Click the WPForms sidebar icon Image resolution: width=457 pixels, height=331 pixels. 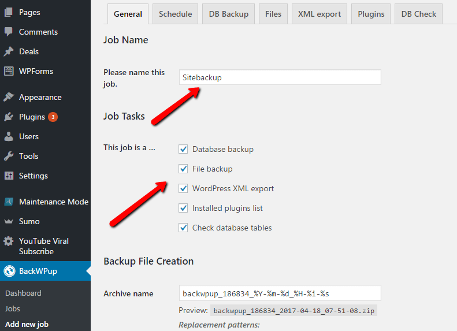click(9, 71)
